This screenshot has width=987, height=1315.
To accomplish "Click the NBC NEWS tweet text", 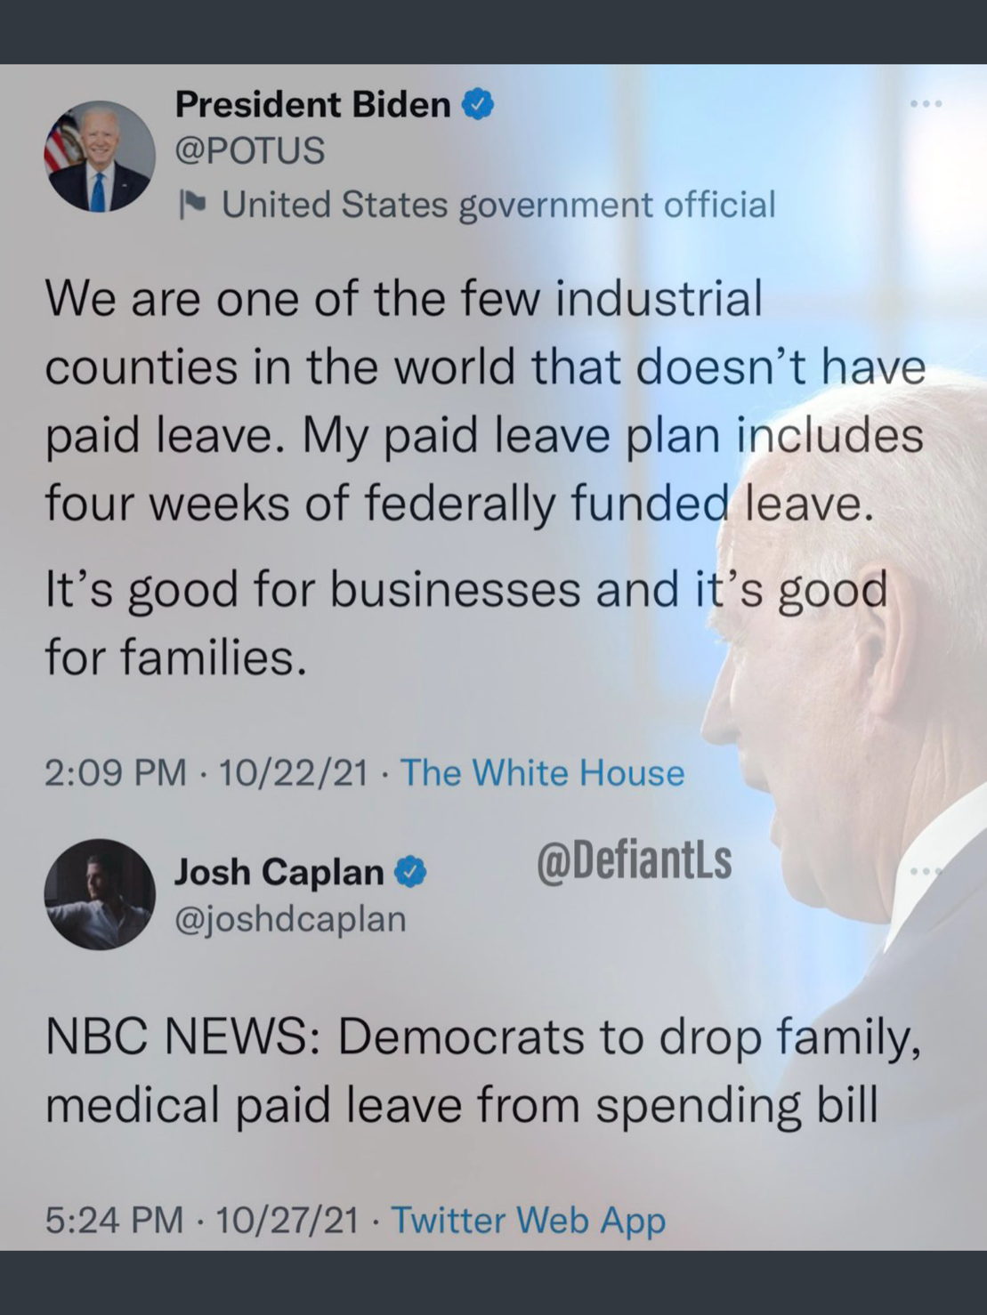I will pyautogui.click(x=482, y=1070).
